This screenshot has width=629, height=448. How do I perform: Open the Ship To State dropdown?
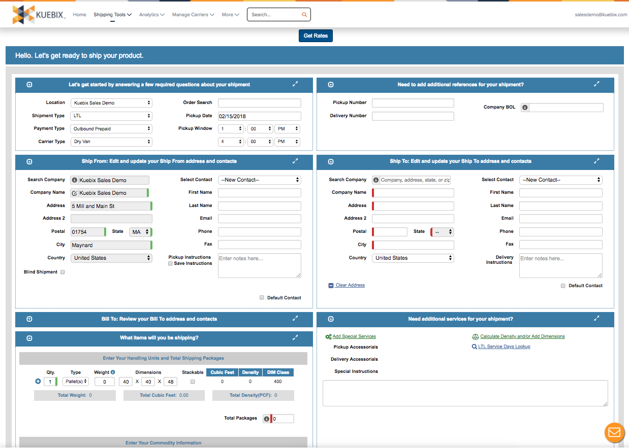point(442,231)
